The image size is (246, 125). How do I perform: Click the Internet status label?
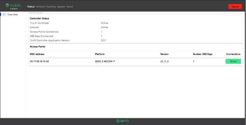tap(34, 27)
